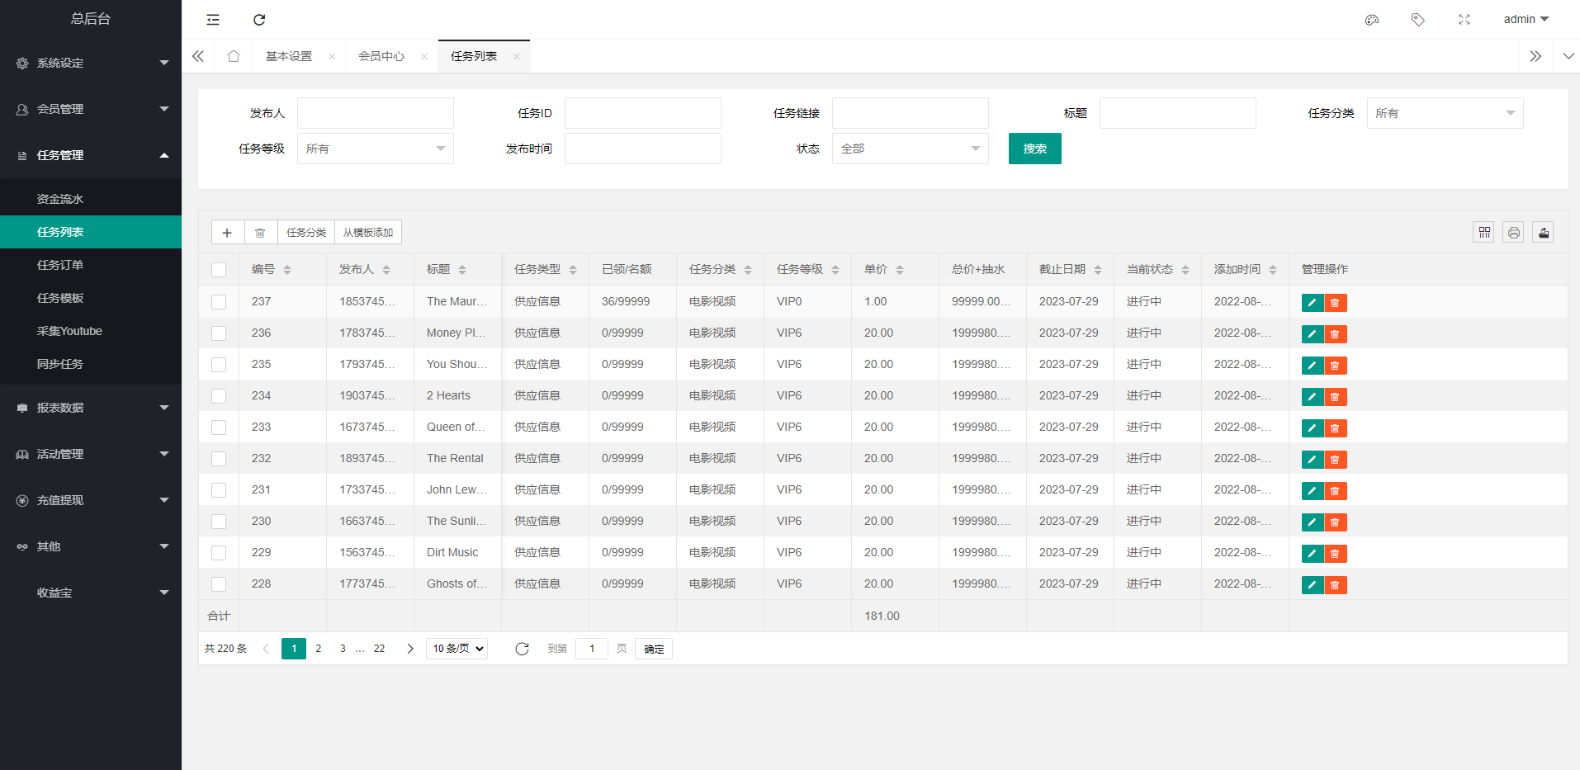Click into the 发布人 input field
Viewport: 1580px width, 770px height.
tap(375, 113)
